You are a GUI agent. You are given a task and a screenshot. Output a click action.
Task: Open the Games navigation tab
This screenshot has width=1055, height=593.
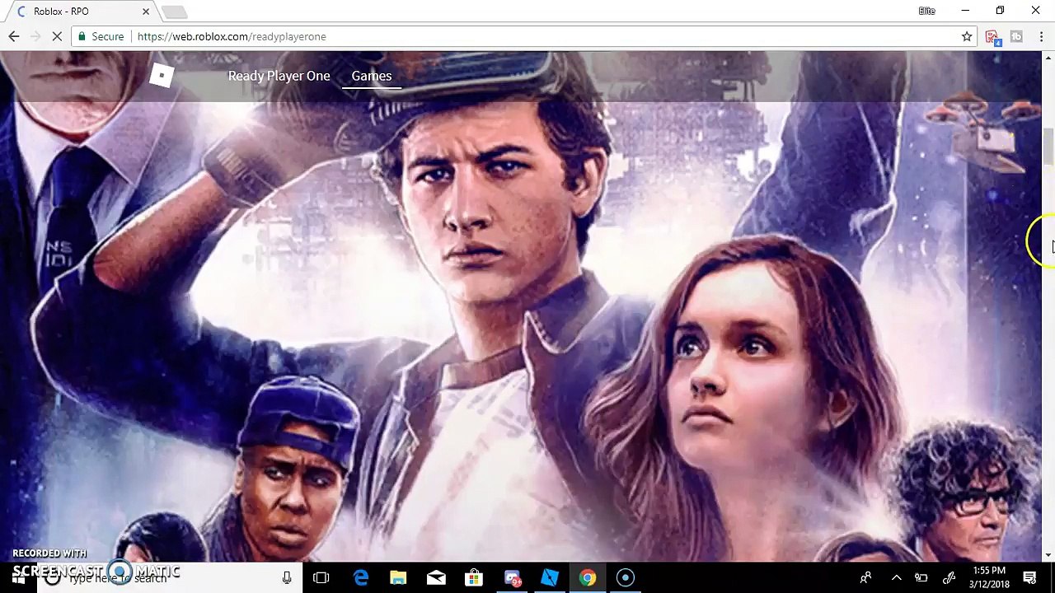(372, 76)
